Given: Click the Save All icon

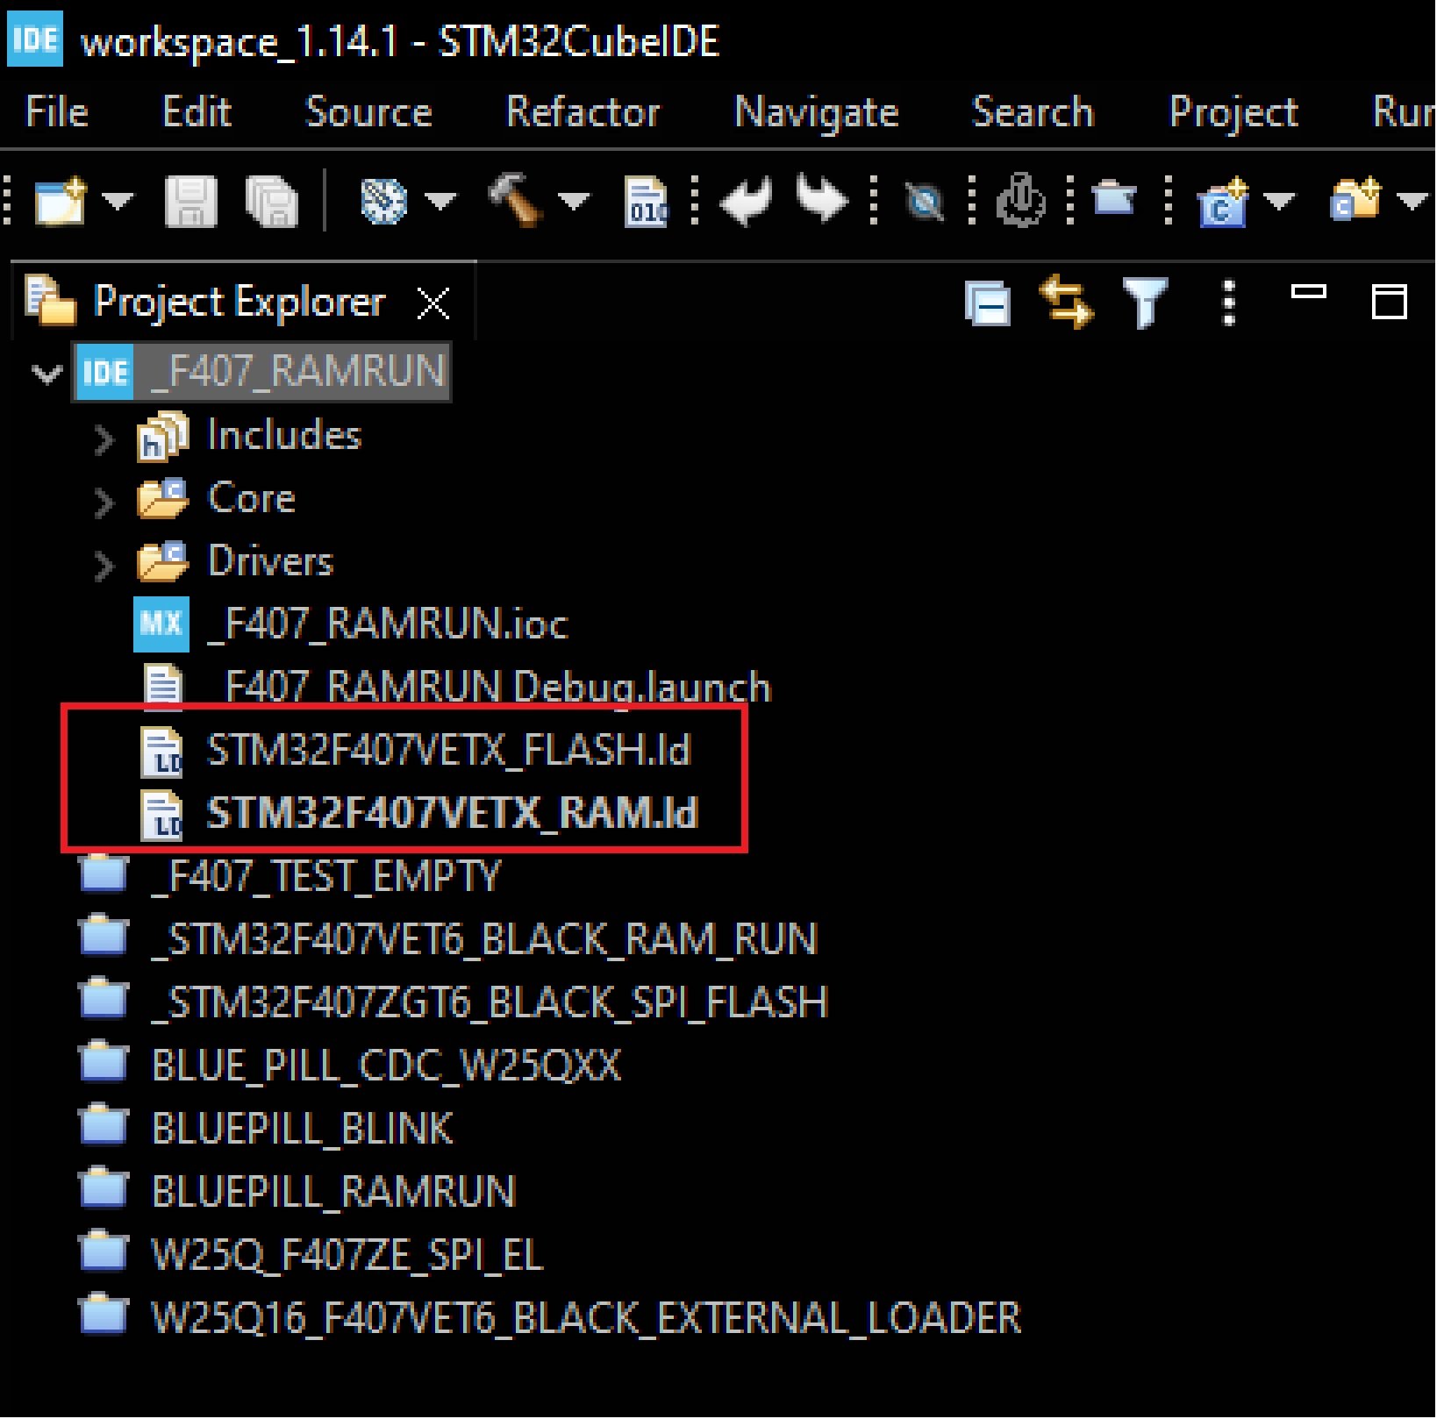Looking at the screenshot, I should 272,202.
